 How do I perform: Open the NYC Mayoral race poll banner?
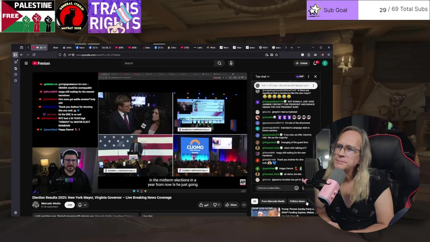285,86
